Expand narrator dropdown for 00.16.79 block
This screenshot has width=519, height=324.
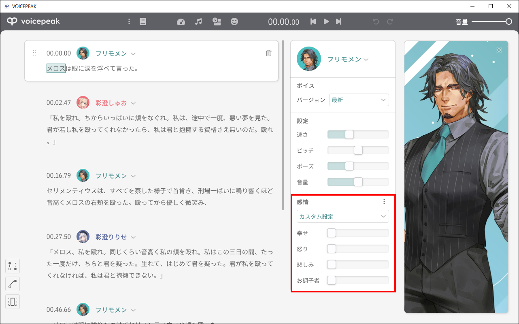tap(133, 176)
